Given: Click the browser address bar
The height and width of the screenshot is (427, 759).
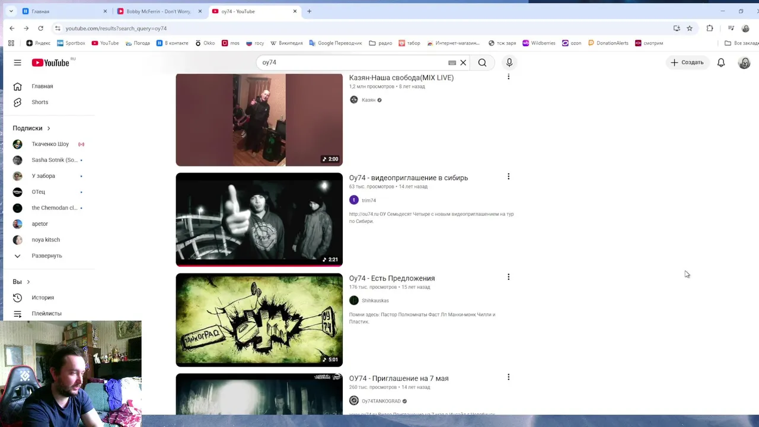Looking at the screenshot, I should [x=356, y=28].
